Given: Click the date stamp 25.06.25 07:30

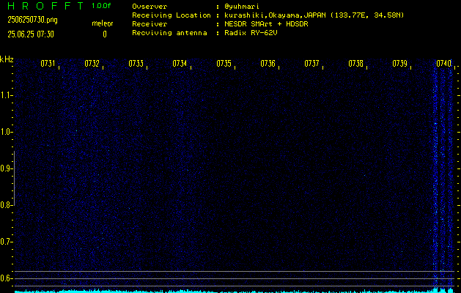Looking at the screenshot, I should coord(31,34).
